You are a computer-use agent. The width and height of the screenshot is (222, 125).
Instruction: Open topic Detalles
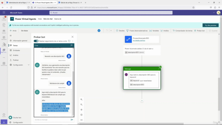120,31
